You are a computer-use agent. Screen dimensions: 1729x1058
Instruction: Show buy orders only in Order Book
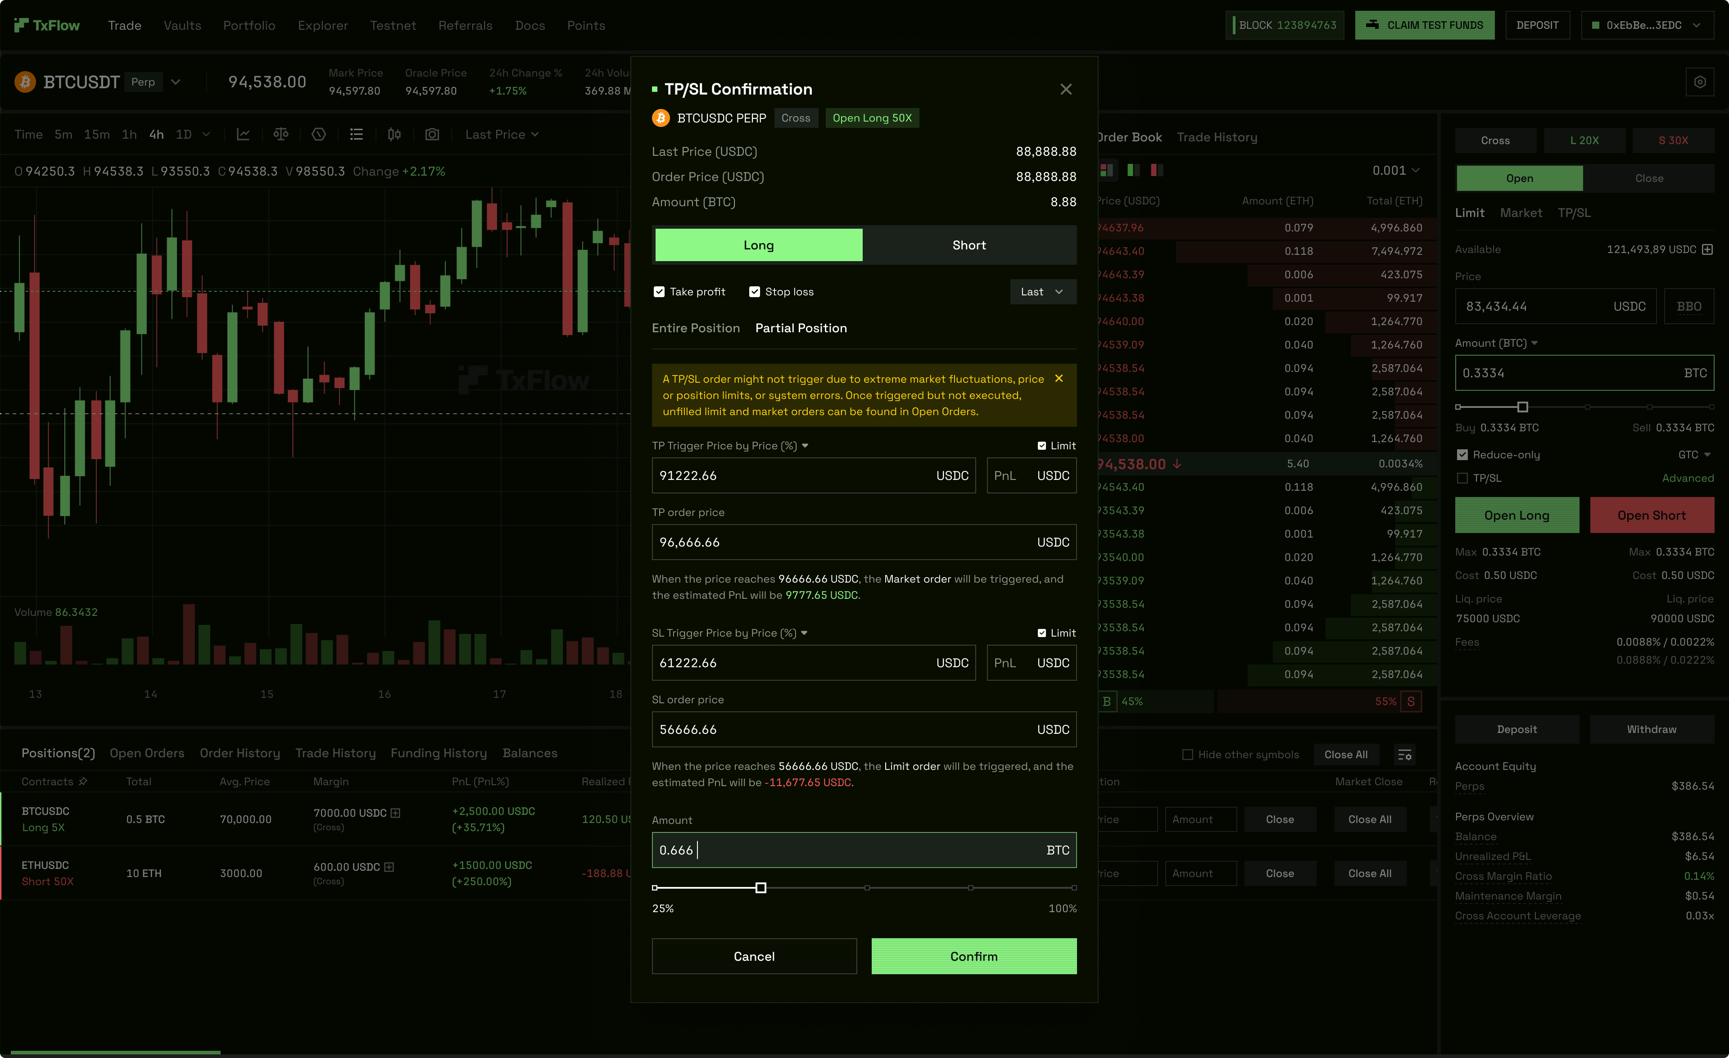tap(1133, 171)
